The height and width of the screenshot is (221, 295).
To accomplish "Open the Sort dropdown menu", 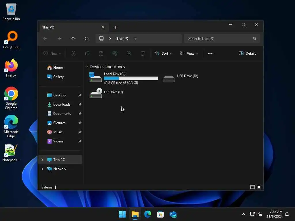I will click(x=163, y=53).
